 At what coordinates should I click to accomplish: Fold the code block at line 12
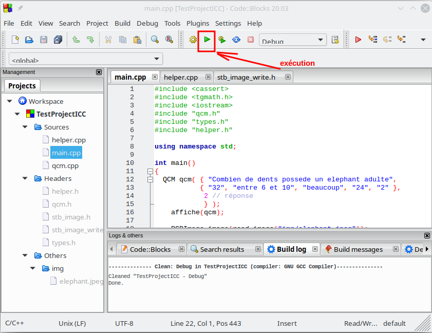[150, 180]
